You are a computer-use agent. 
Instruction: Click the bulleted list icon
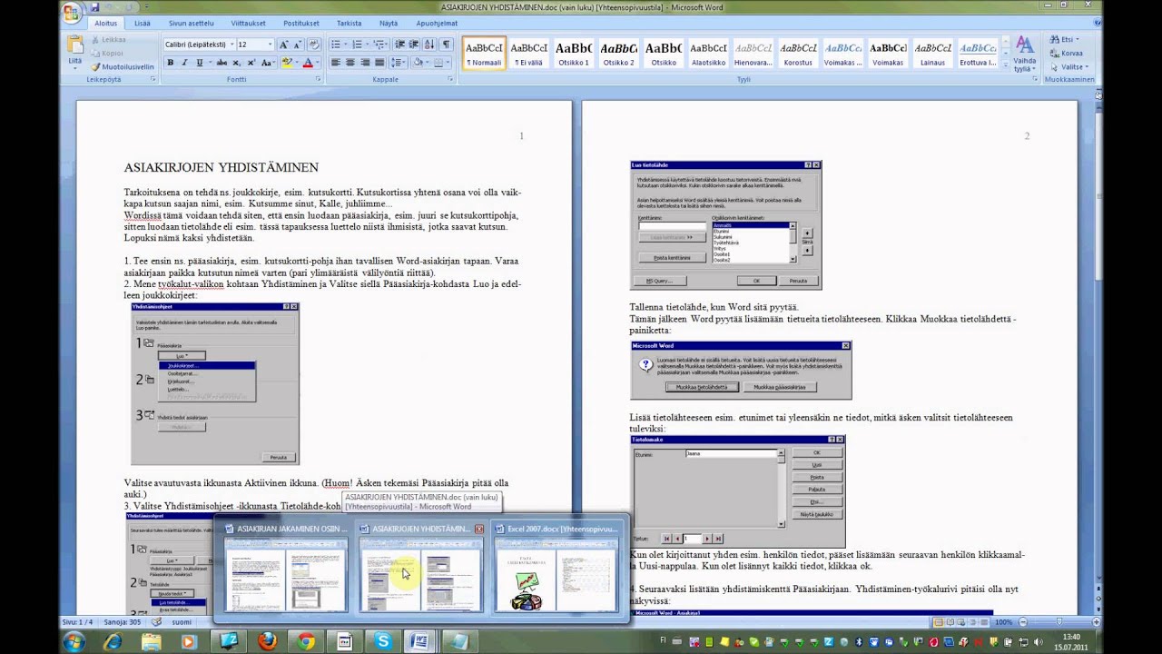335,45
